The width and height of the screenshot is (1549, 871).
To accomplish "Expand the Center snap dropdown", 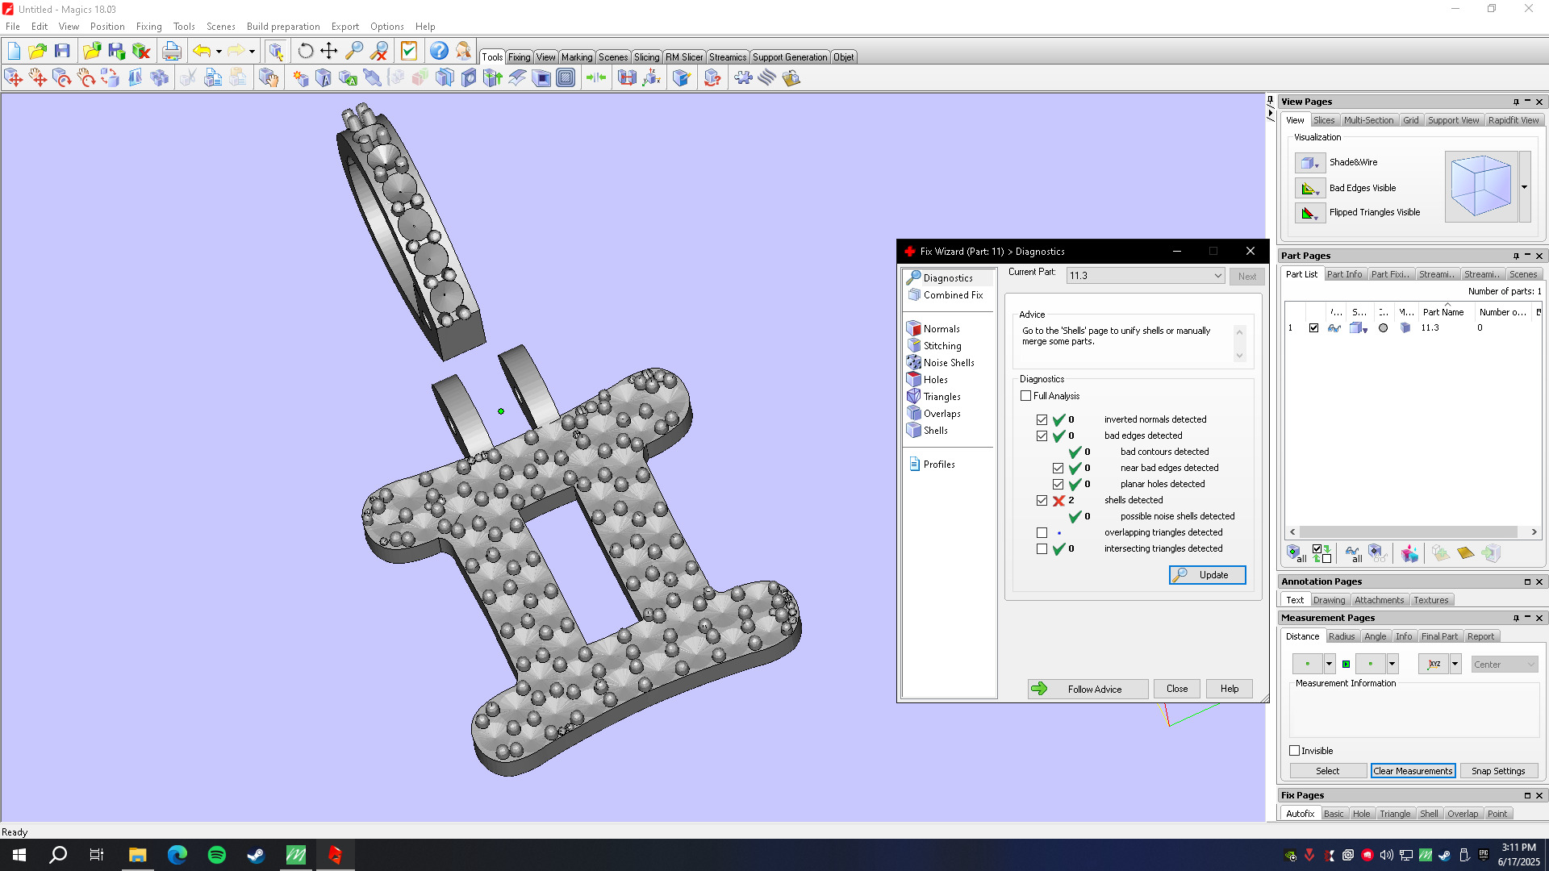I will coord(1530,665).
